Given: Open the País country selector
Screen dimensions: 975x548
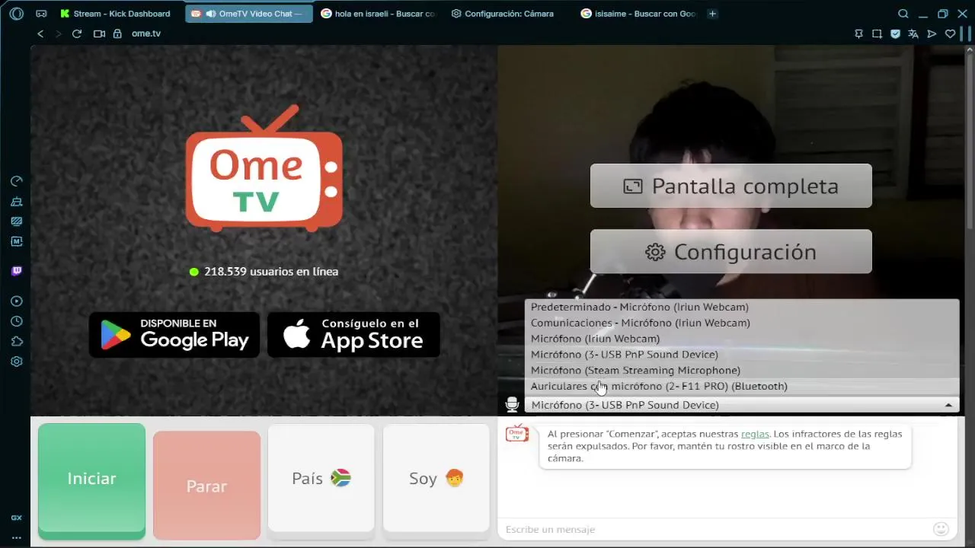Looking at the screenshot, I should click(321, 478).
